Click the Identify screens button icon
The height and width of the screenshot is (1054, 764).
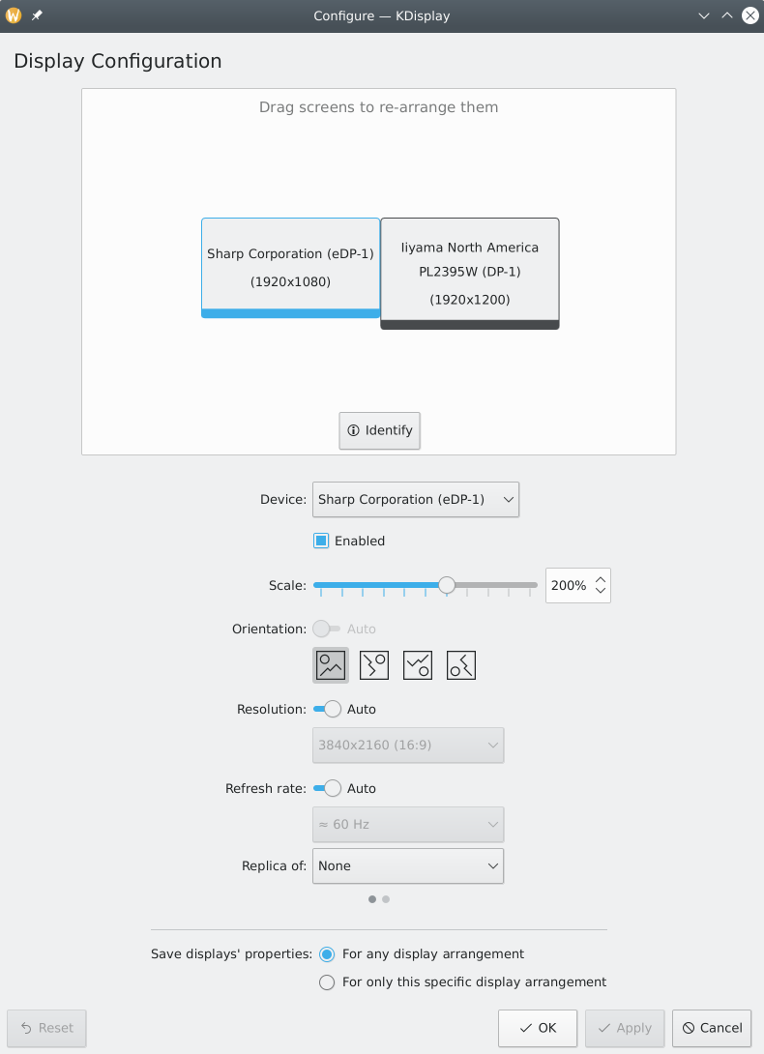tap(353, 430)
